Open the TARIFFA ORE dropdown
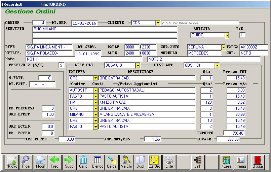271x172 pixels. tap(95, 78)
